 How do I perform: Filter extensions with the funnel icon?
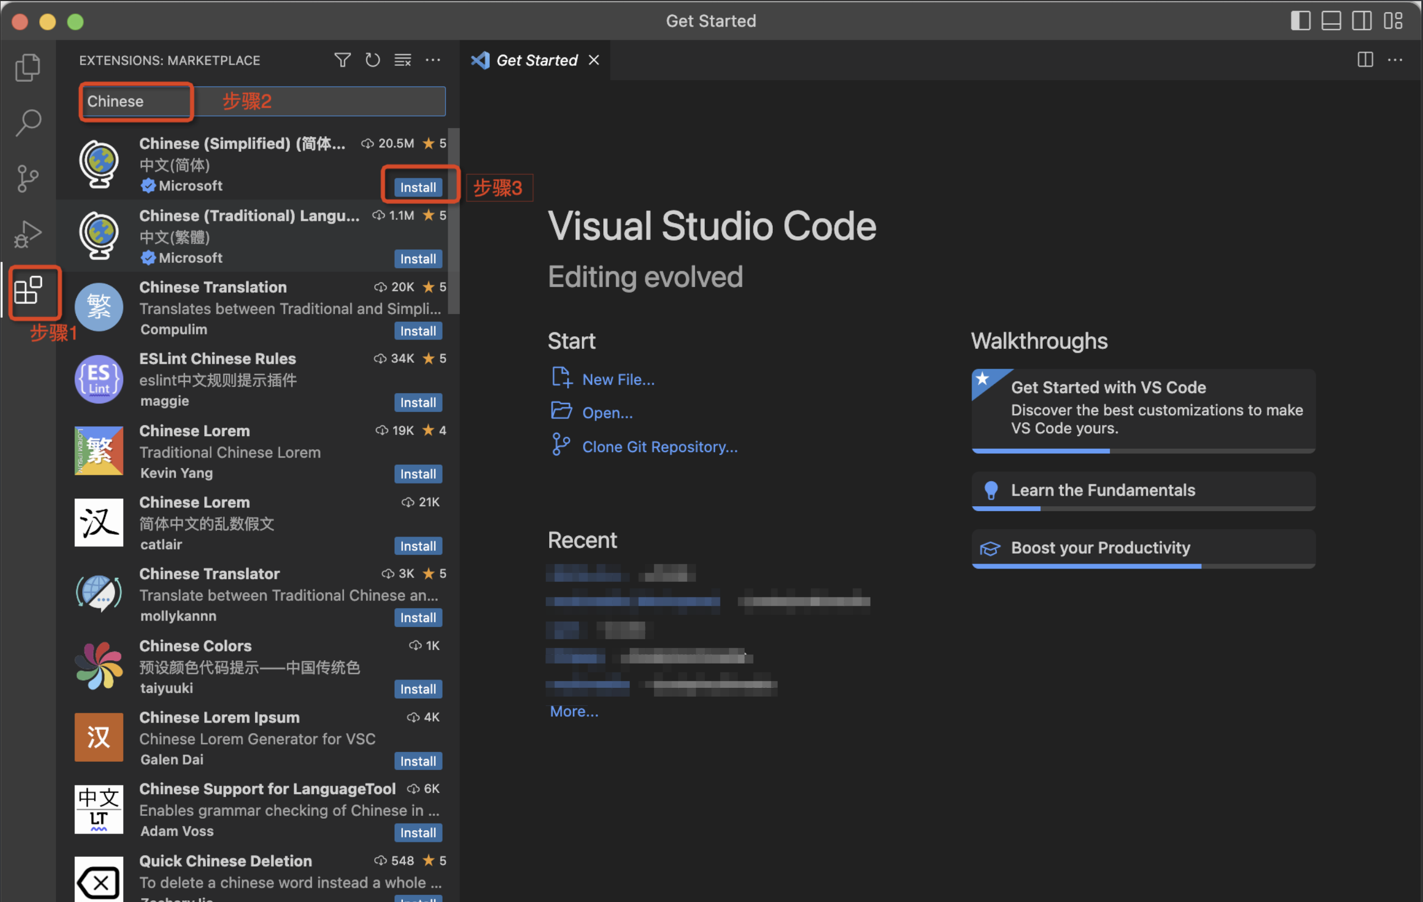click(x=343, y=60)
